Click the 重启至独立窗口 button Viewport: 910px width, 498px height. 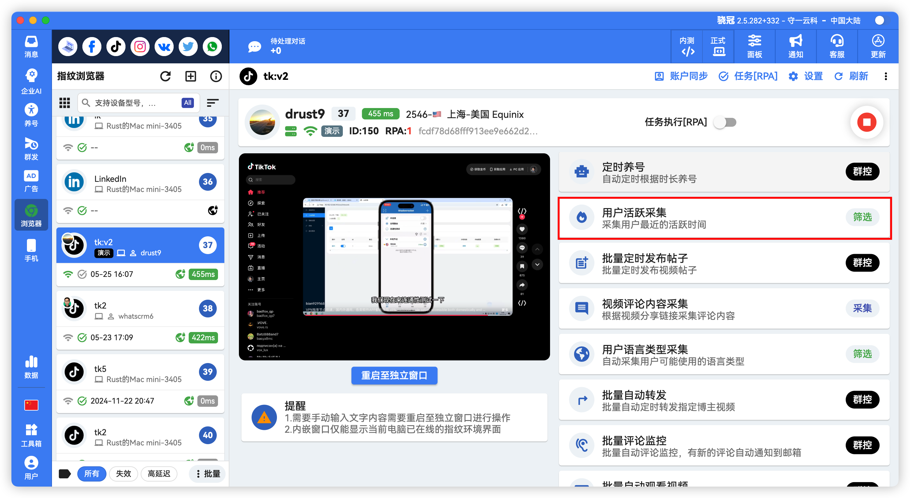point(394,375)
